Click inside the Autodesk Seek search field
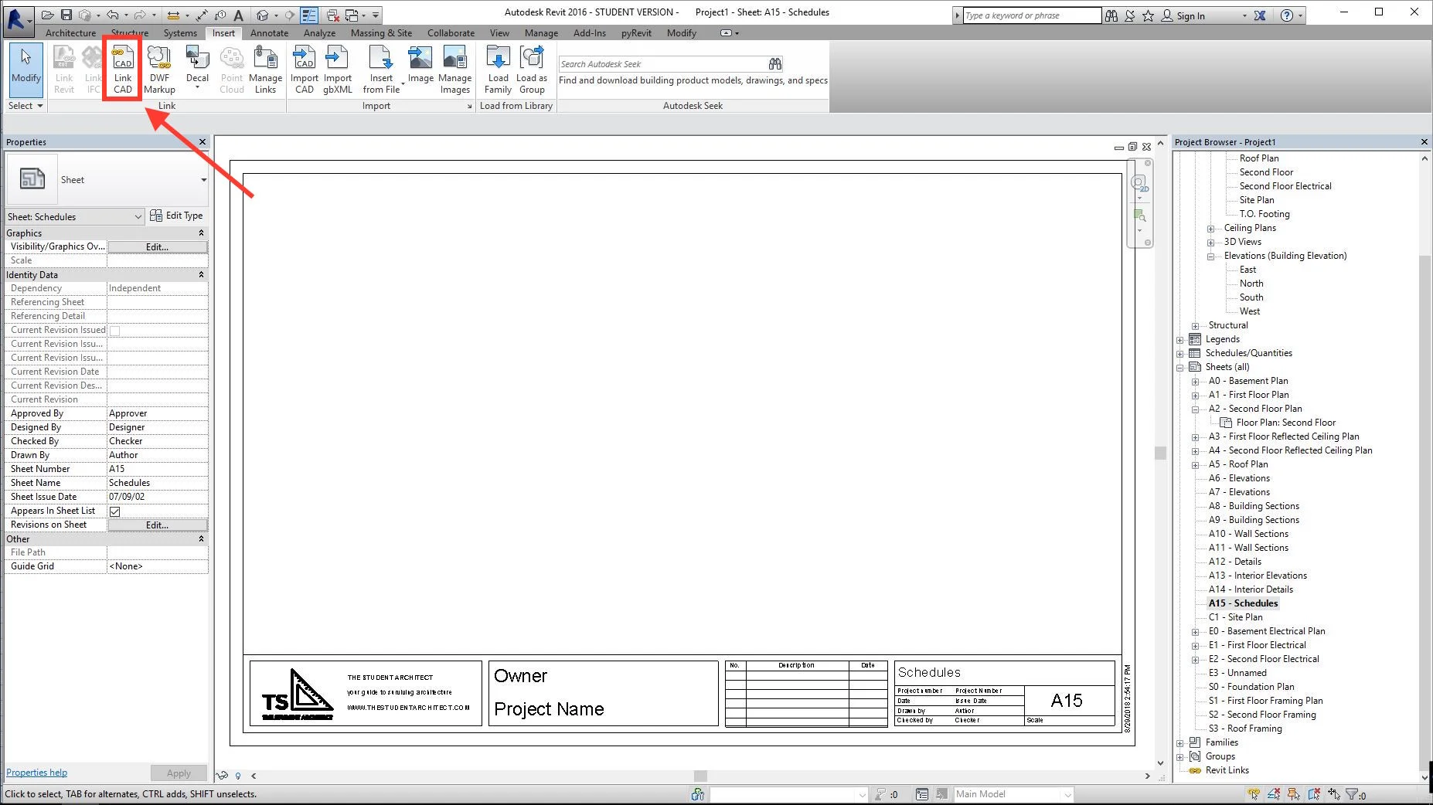 point(665,63)
